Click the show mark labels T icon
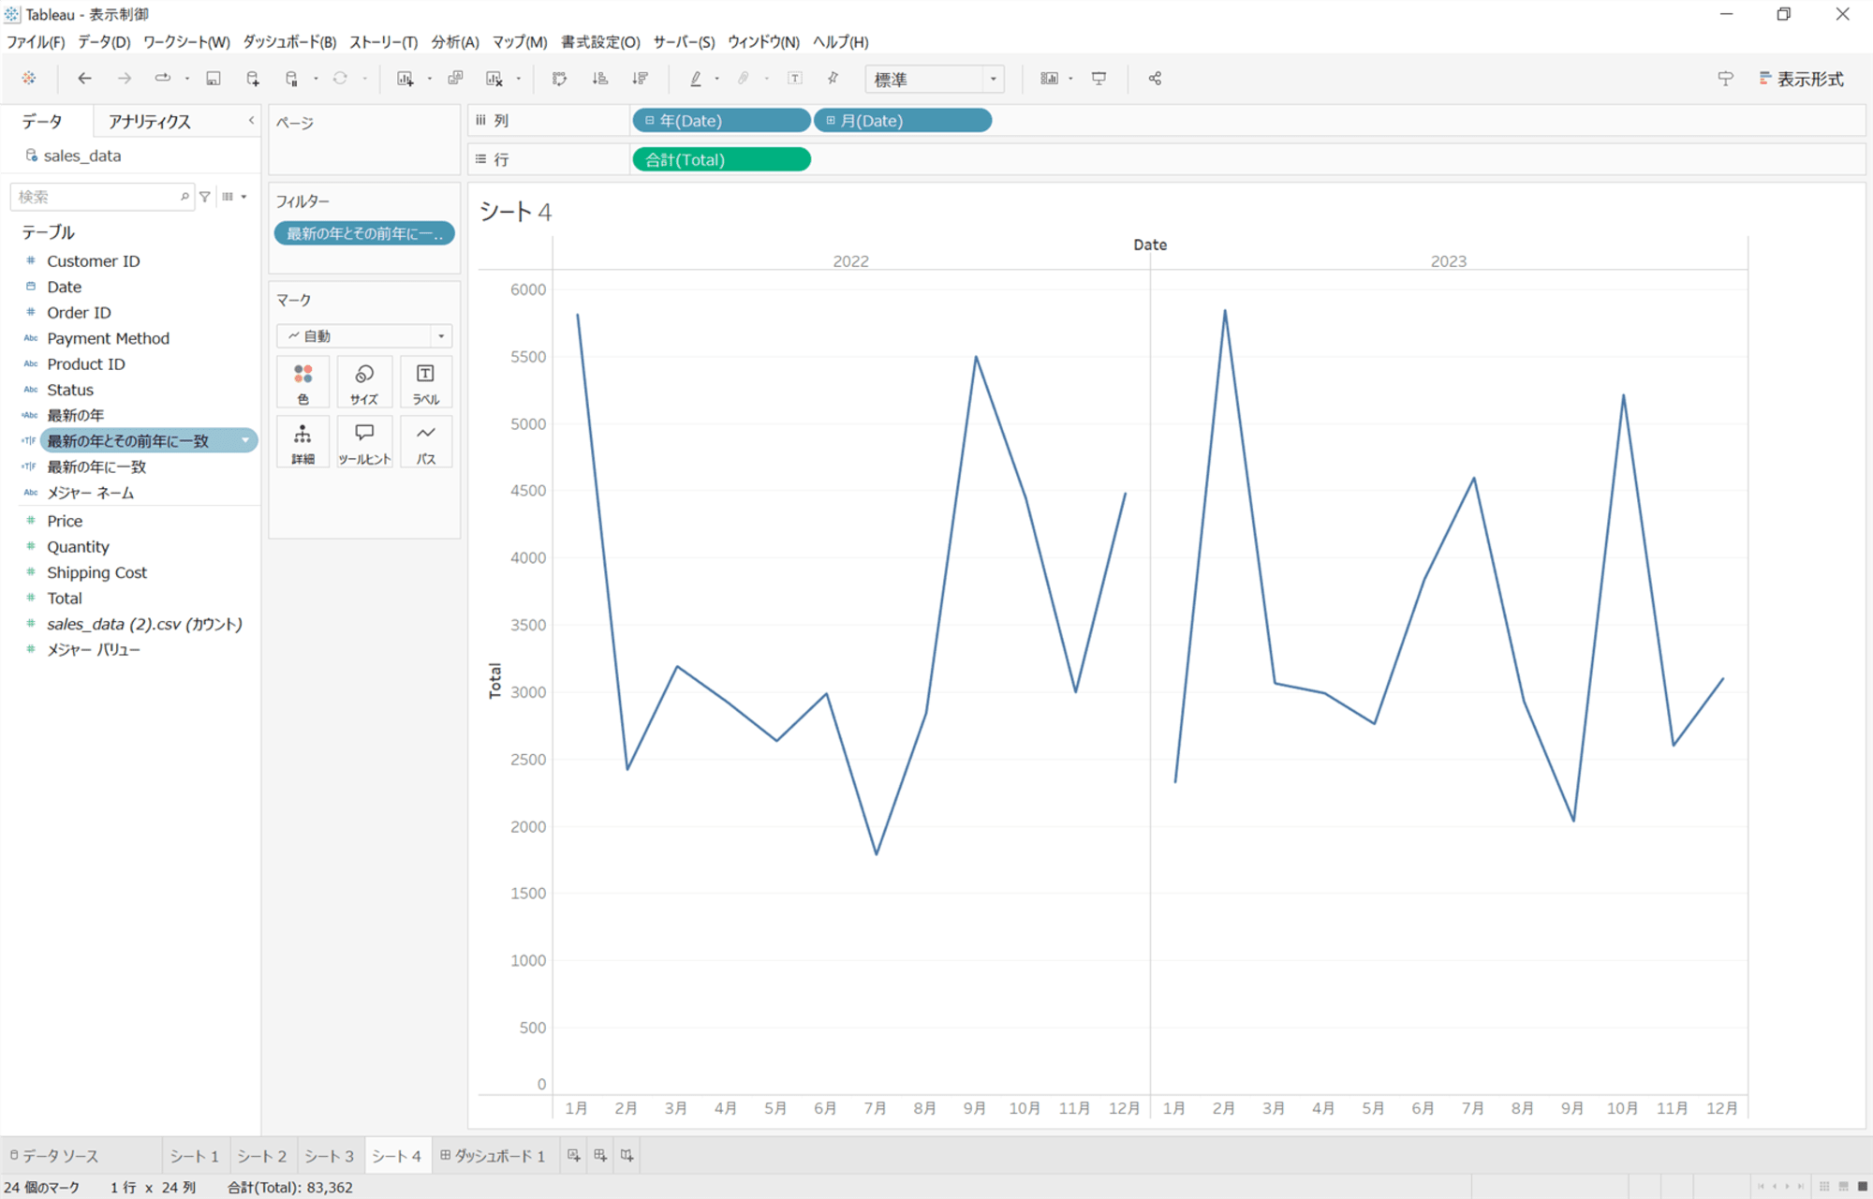This screenshot has height=1199, width=1873. [x=795, y=79]
